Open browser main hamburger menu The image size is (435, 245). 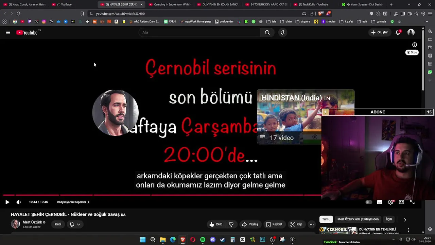(x=430, y=14)
